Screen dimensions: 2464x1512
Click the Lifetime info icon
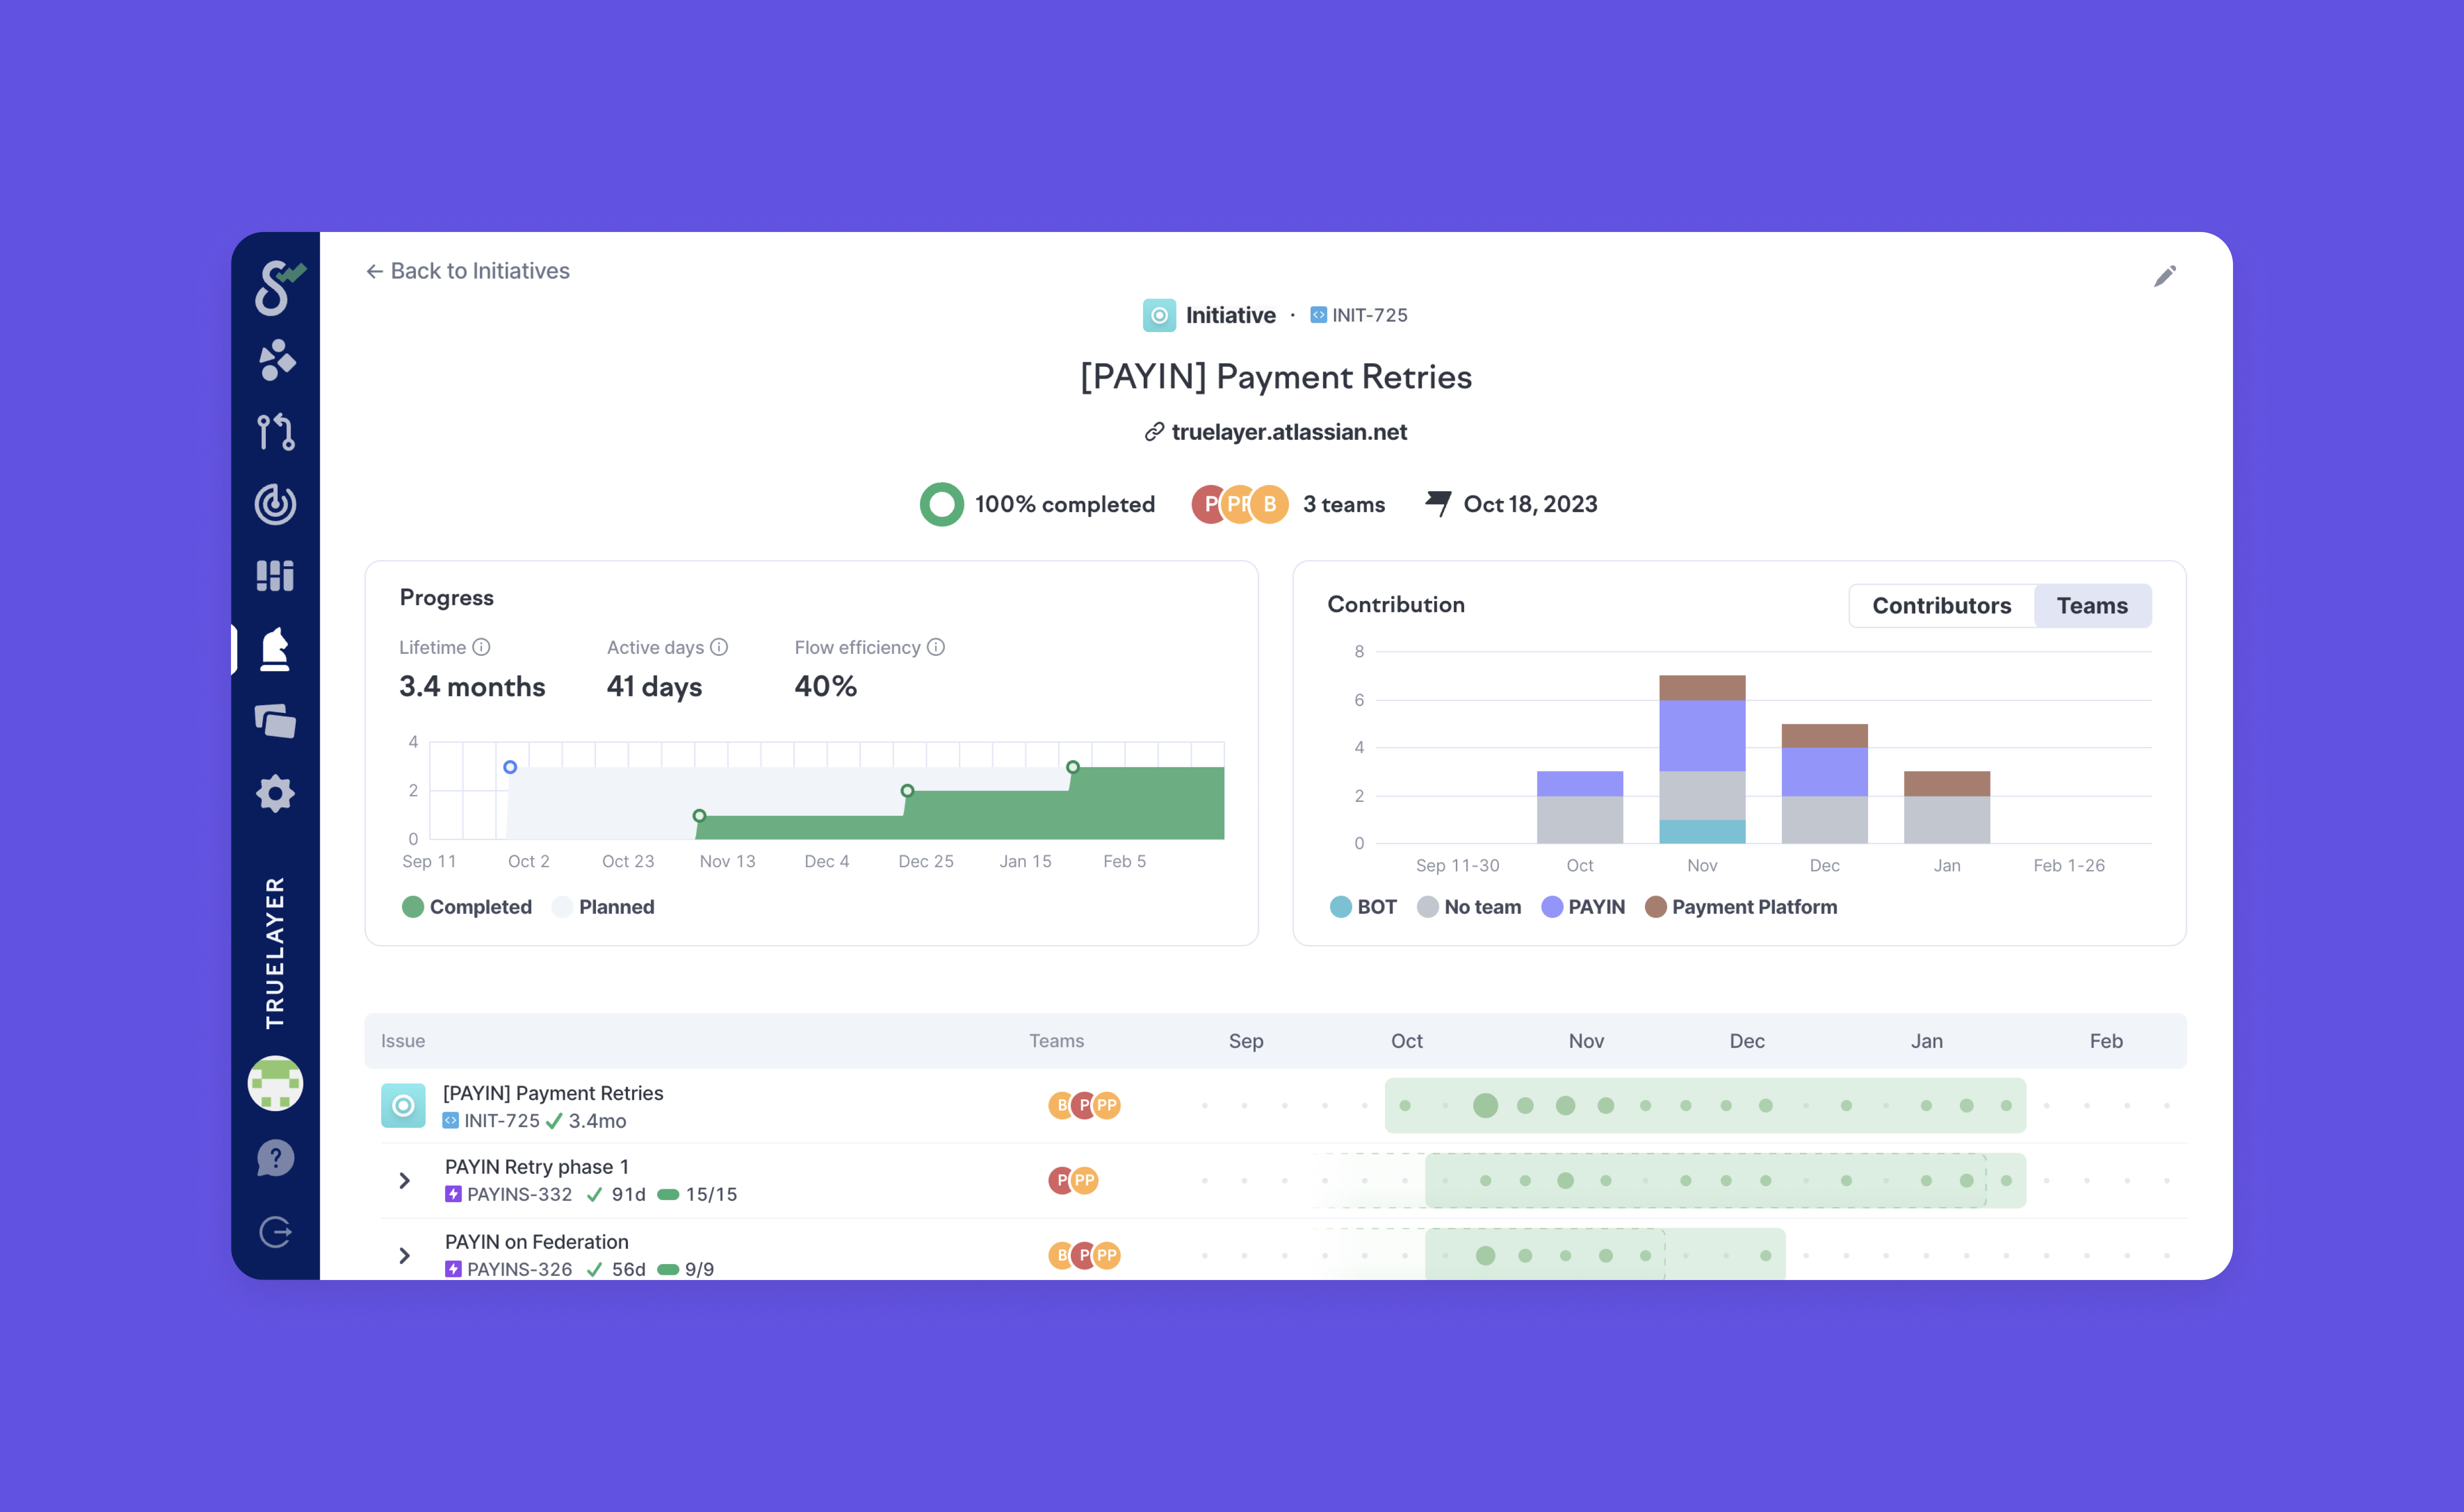(481, 647)
